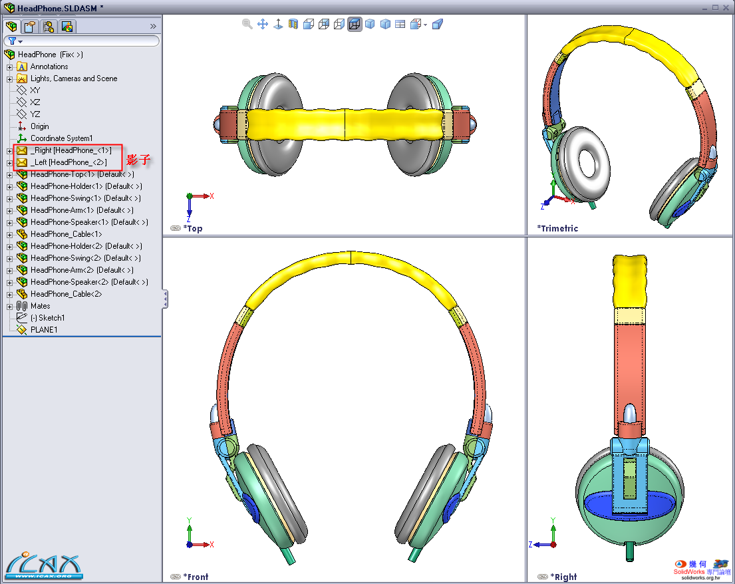The image size is (735, 584).
Task: Expand the Annotations folder node
Action: (x=9, y=67)
